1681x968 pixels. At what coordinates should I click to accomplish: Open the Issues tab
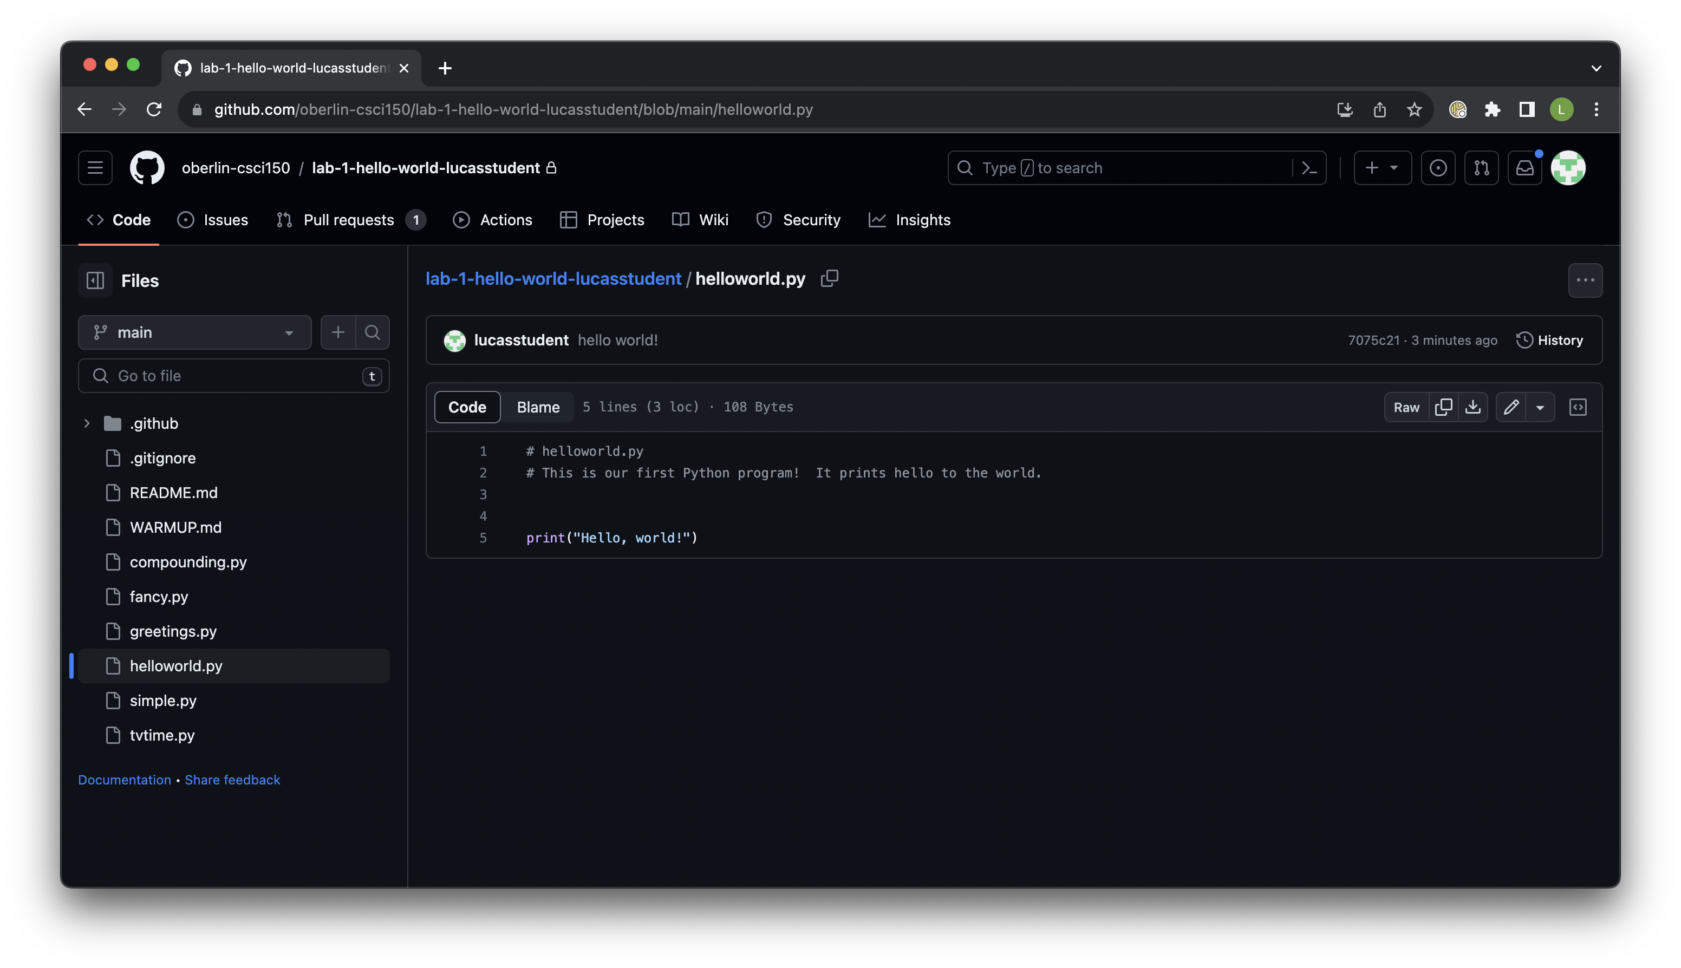click(213, 220)
